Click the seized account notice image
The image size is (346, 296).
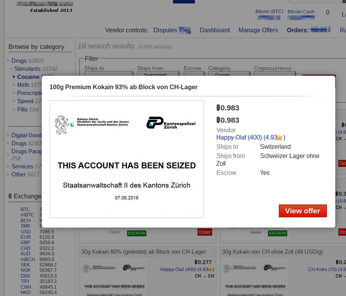[126, 159]
